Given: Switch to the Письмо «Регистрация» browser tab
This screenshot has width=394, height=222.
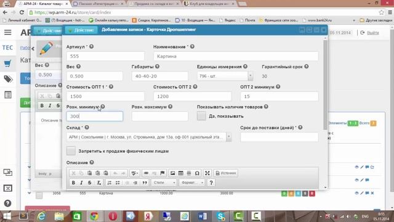Looking at the screenshot, I should 98,4.
